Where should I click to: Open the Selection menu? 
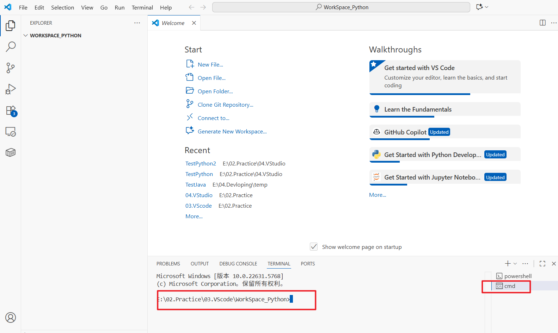pyautogui.click(x=62, y=7)
